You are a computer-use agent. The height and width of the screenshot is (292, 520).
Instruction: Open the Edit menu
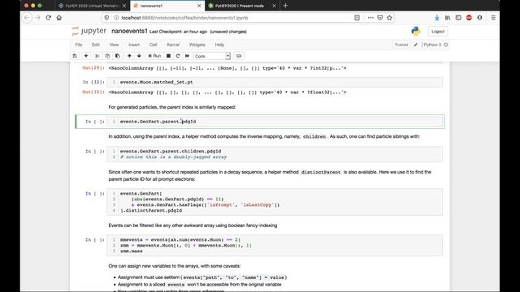click(96, 45)
